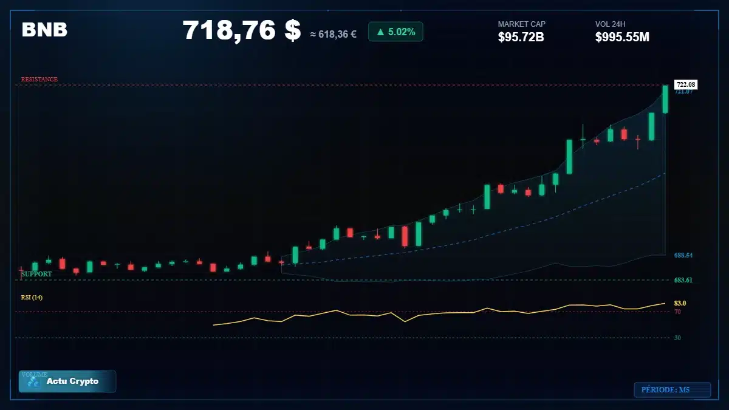
Task: Click the Actu Crypto logo badge
Action: tap(67, 381)
